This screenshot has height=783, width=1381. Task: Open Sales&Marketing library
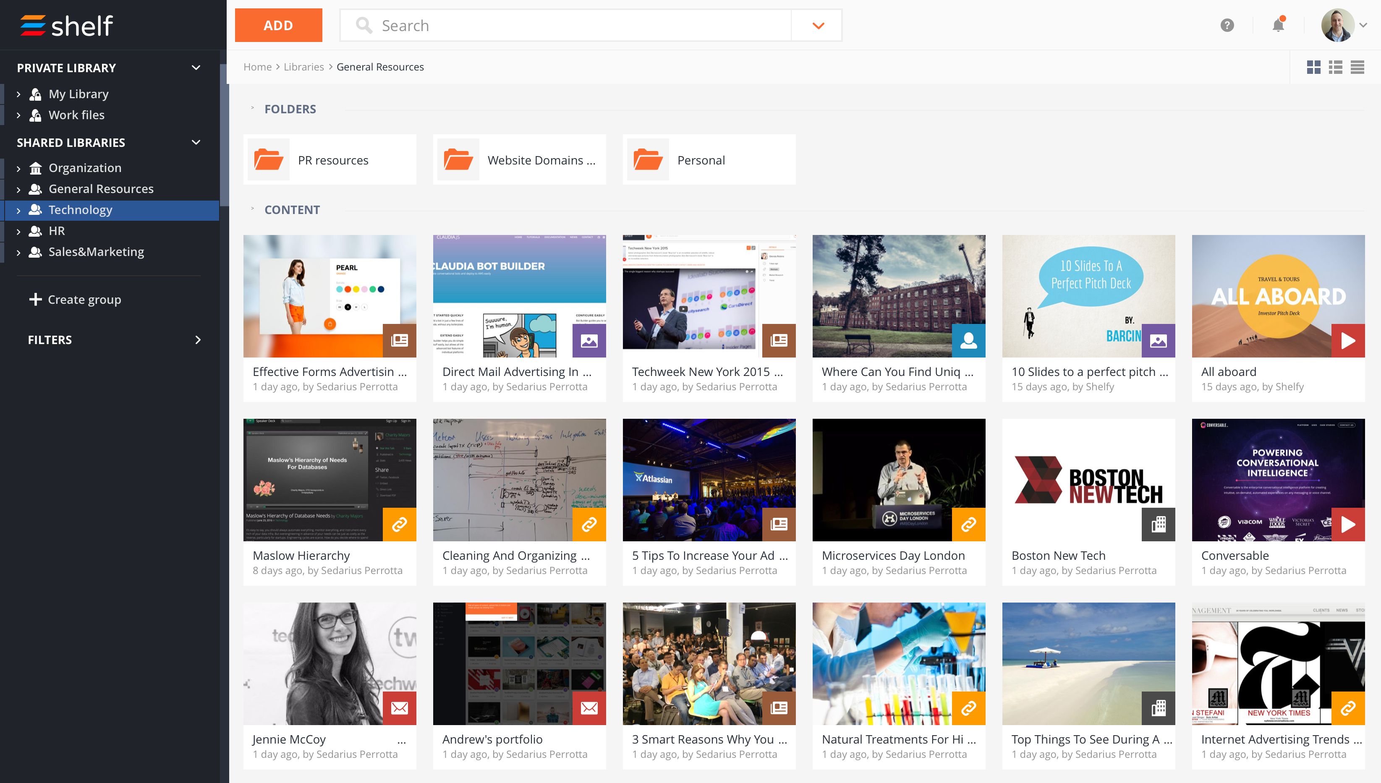(x=96, y=252)
